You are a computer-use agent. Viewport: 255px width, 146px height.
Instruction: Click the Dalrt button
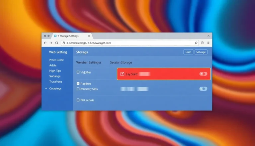point(188,52)
